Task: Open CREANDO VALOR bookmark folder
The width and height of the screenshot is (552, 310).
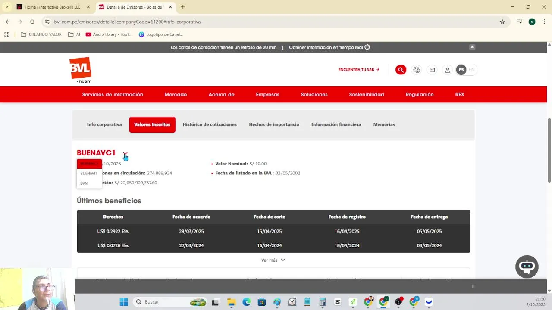Action: 41,34
